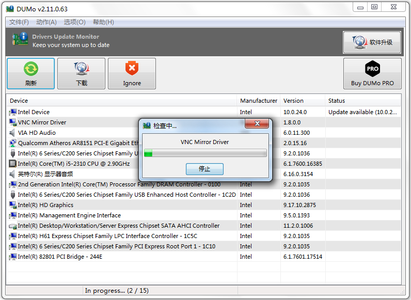Click the Ignore shield button
Viewport: 411px width, 300px height.
(x=132, y=74)
